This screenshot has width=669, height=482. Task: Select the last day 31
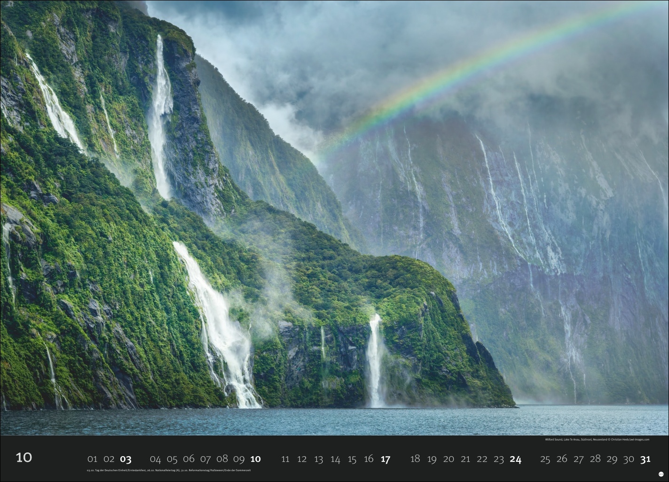coord(645,459)
